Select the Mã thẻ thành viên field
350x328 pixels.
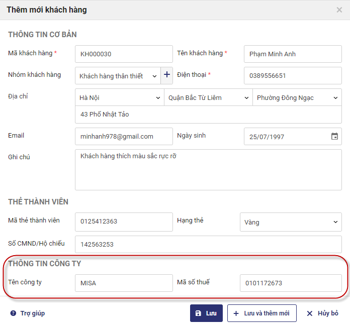pos(123,221)
